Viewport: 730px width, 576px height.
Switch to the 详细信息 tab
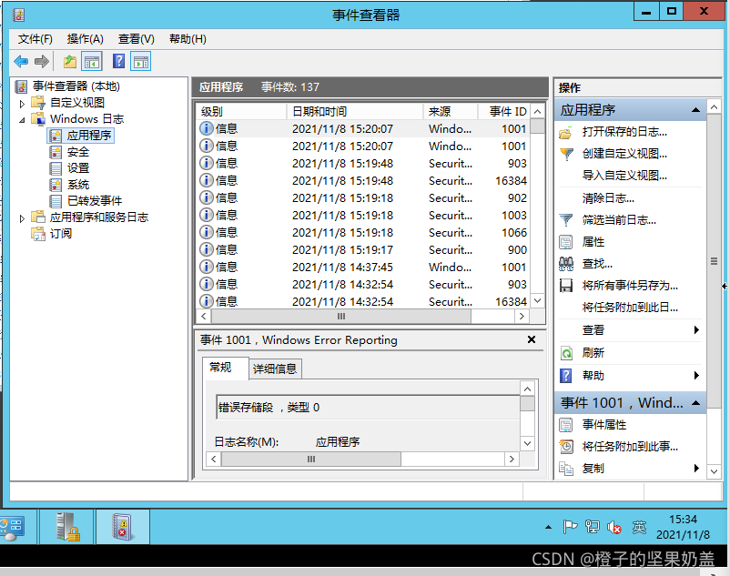pyautogui.click(x=274, y=369)
